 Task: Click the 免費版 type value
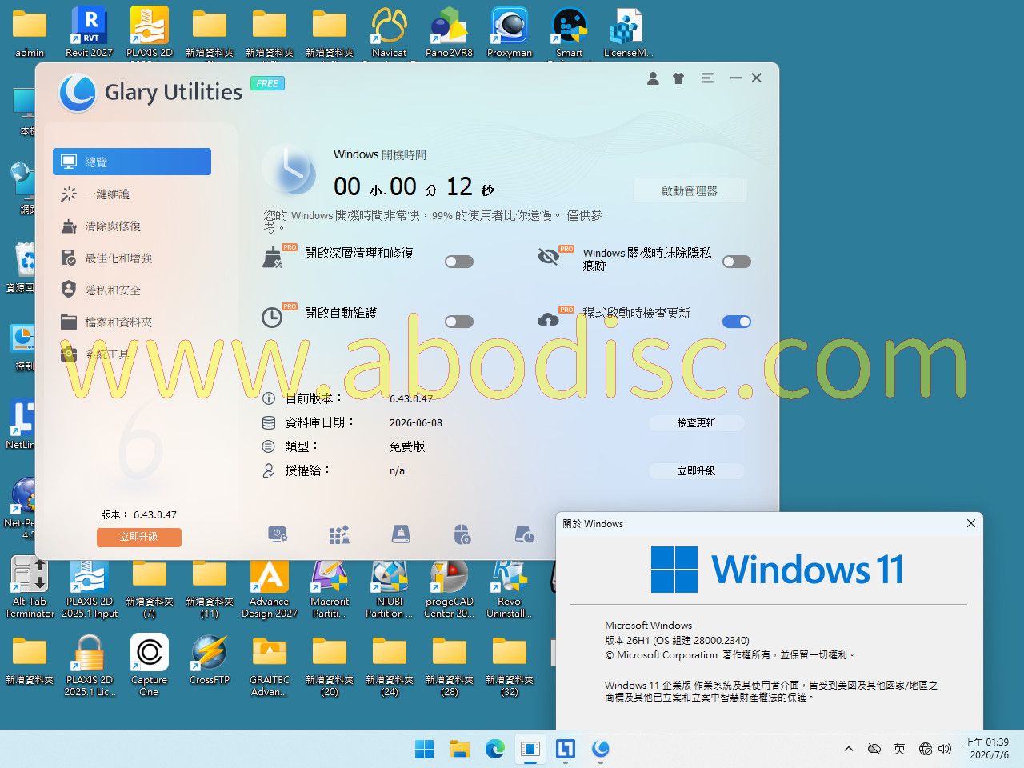407,446
